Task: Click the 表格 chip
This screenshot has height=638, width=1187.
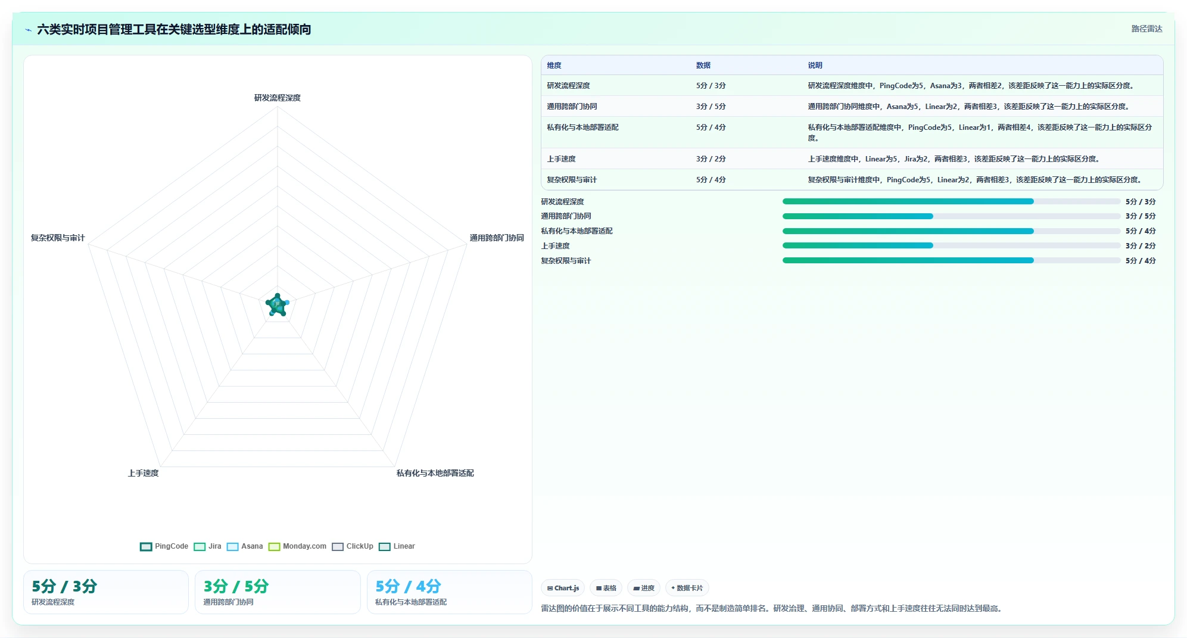Action: tap(606, 588)
